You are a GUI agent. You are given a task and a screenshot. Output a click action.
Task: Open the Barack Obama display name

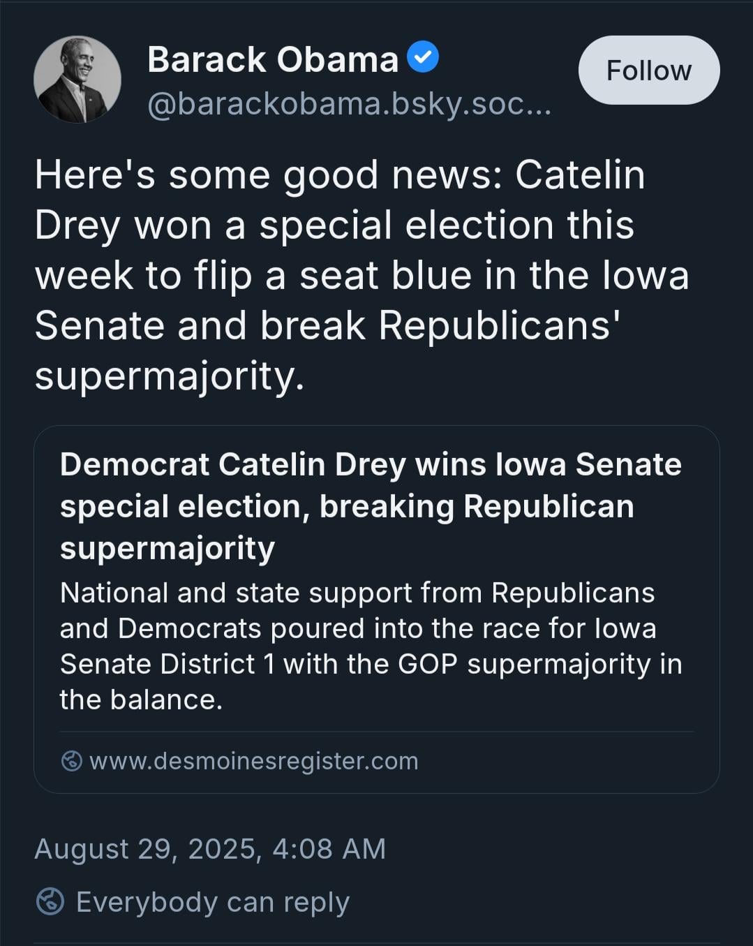(273, 59)
